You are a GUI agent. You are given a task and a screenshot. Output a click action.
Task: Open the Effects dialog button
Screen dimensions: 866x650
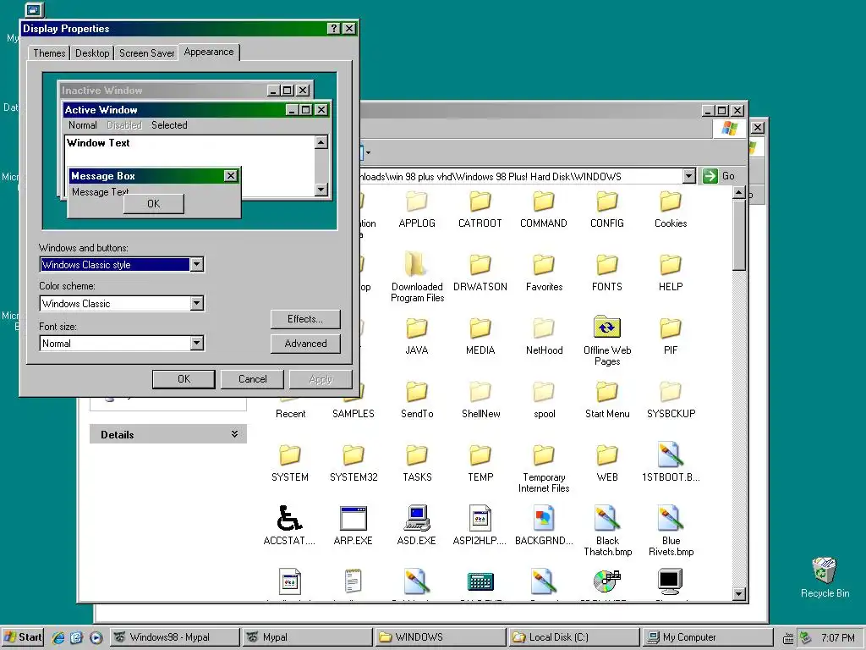tap(305, 319)
